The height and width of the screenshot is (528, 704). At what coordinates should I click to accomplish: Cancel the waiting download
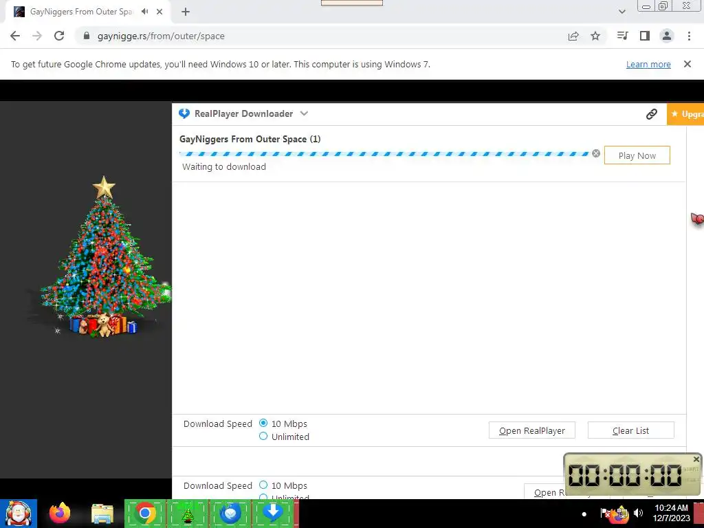click(596, 153)
